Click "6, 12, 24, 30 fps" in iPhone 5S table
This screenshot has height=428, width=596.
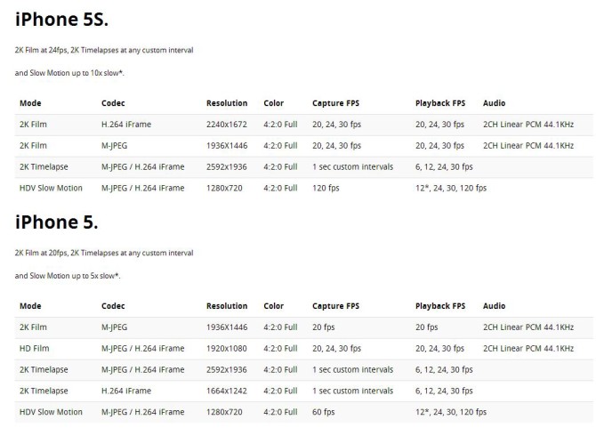444,167
